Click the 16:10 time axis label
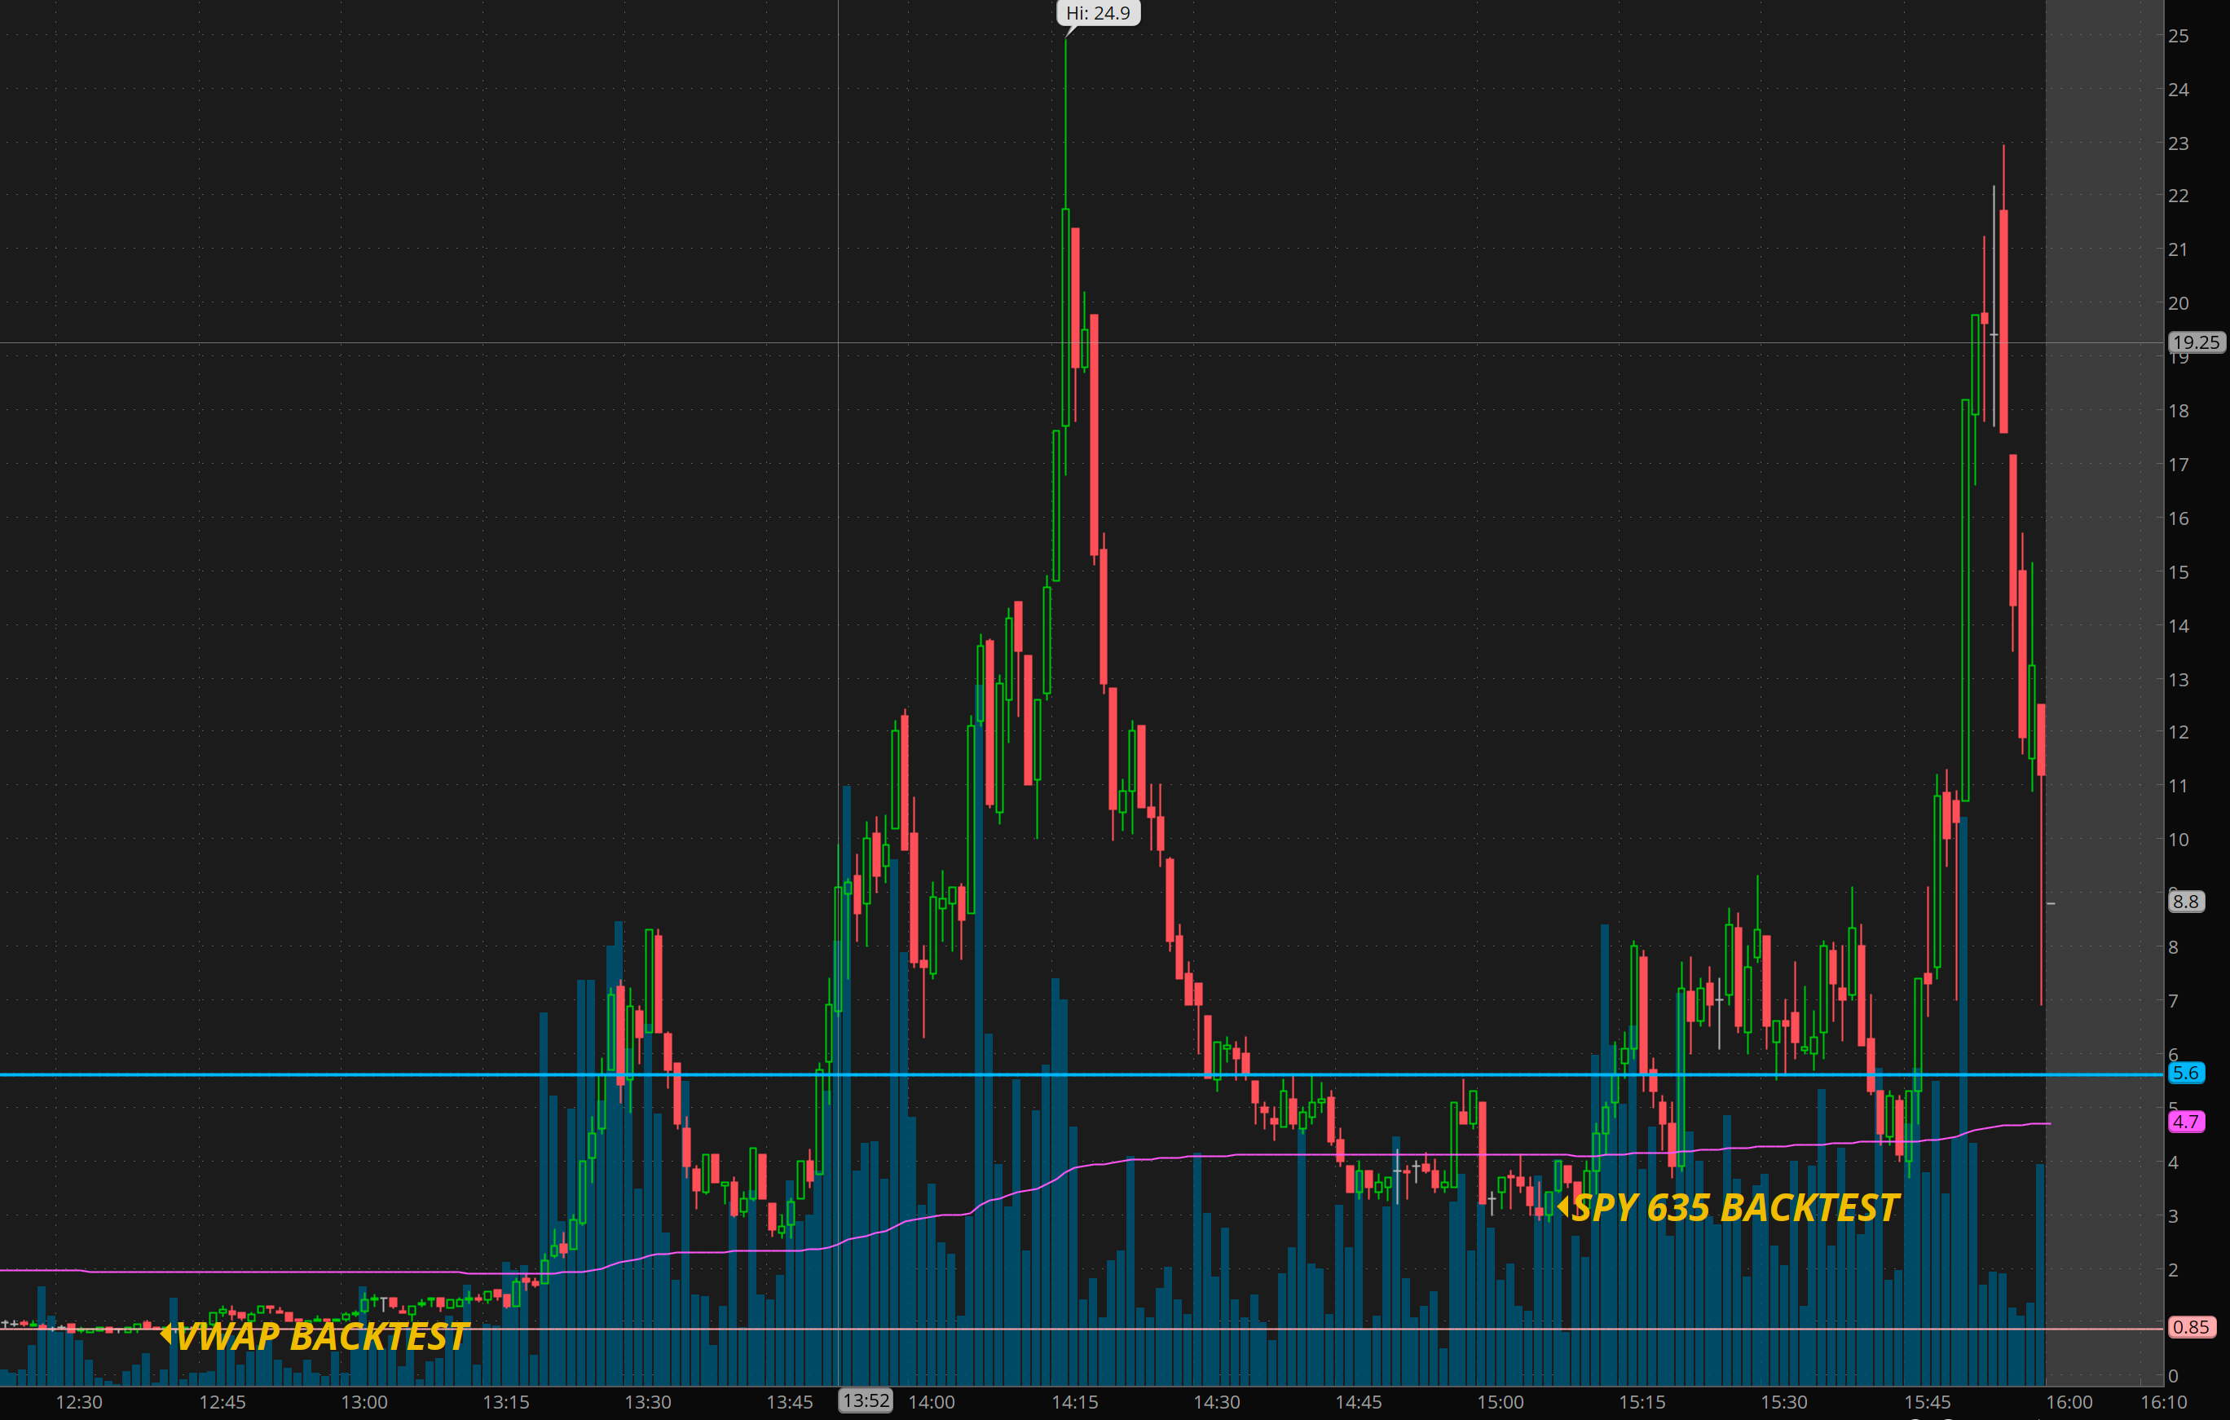This screenshot has height=1420, width=2230. click(x=2163, y=1402)
